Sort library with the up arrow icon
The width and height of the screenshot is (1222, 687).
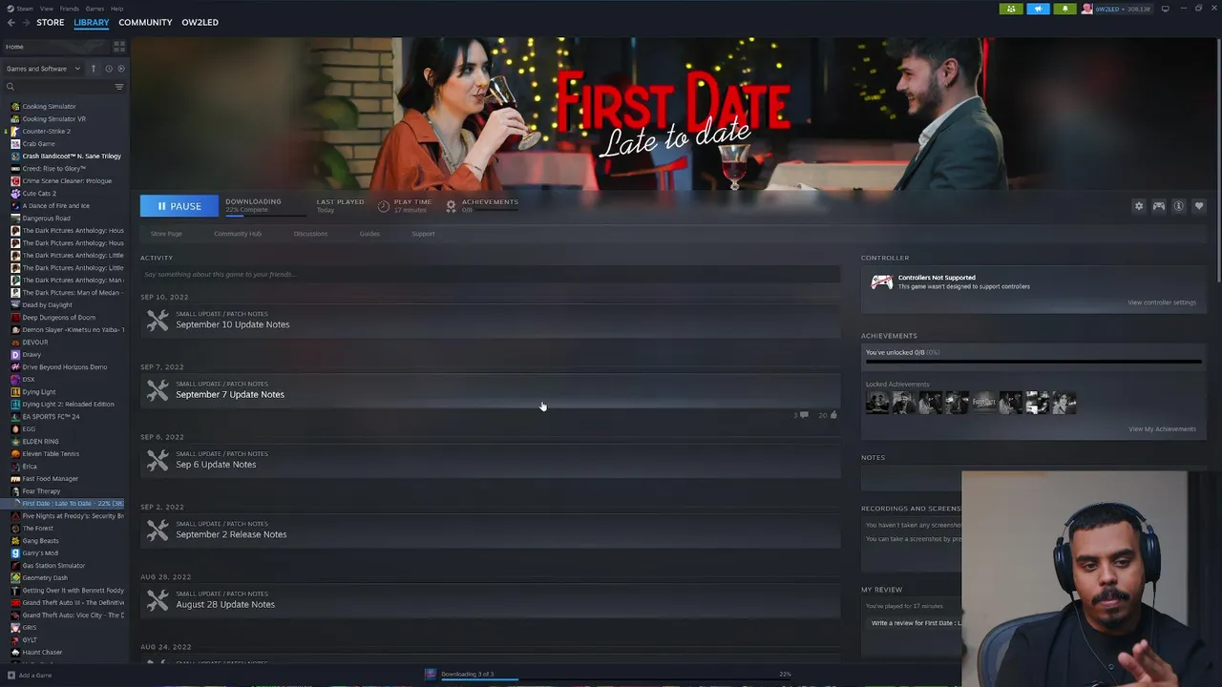point(93,69)
